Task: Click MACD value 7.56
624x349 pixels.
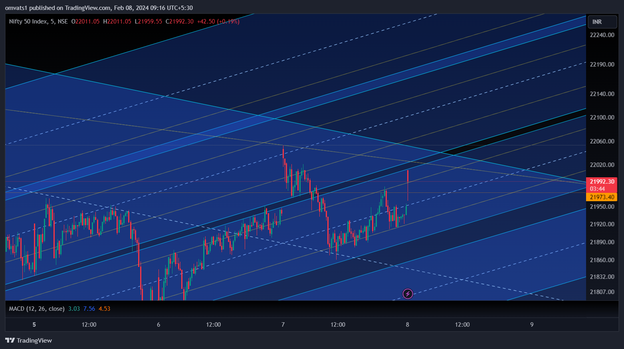Action: 89,309
